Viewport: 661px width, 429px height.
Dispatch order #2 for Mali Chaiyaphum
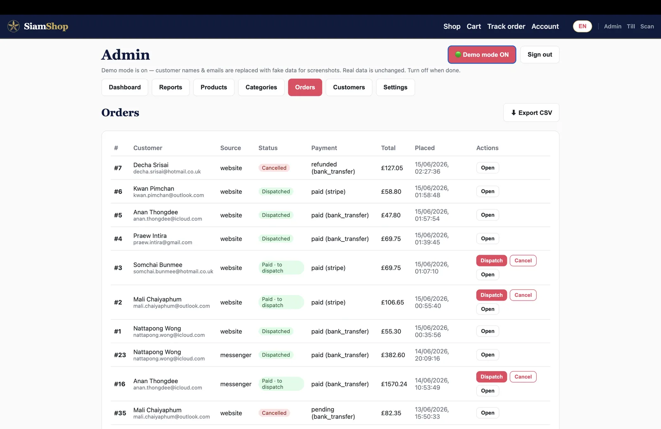pos(492,295)
